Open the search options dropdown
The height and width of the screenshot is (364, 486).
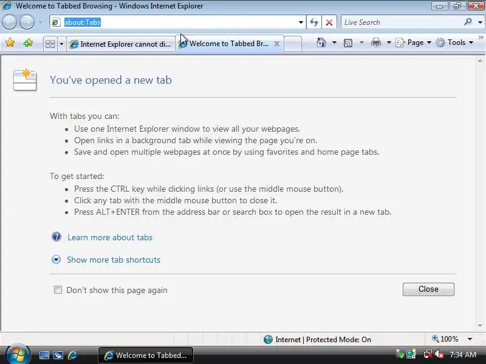480,22
